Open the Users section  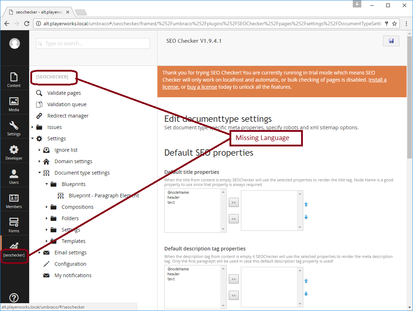click(14, 177)
